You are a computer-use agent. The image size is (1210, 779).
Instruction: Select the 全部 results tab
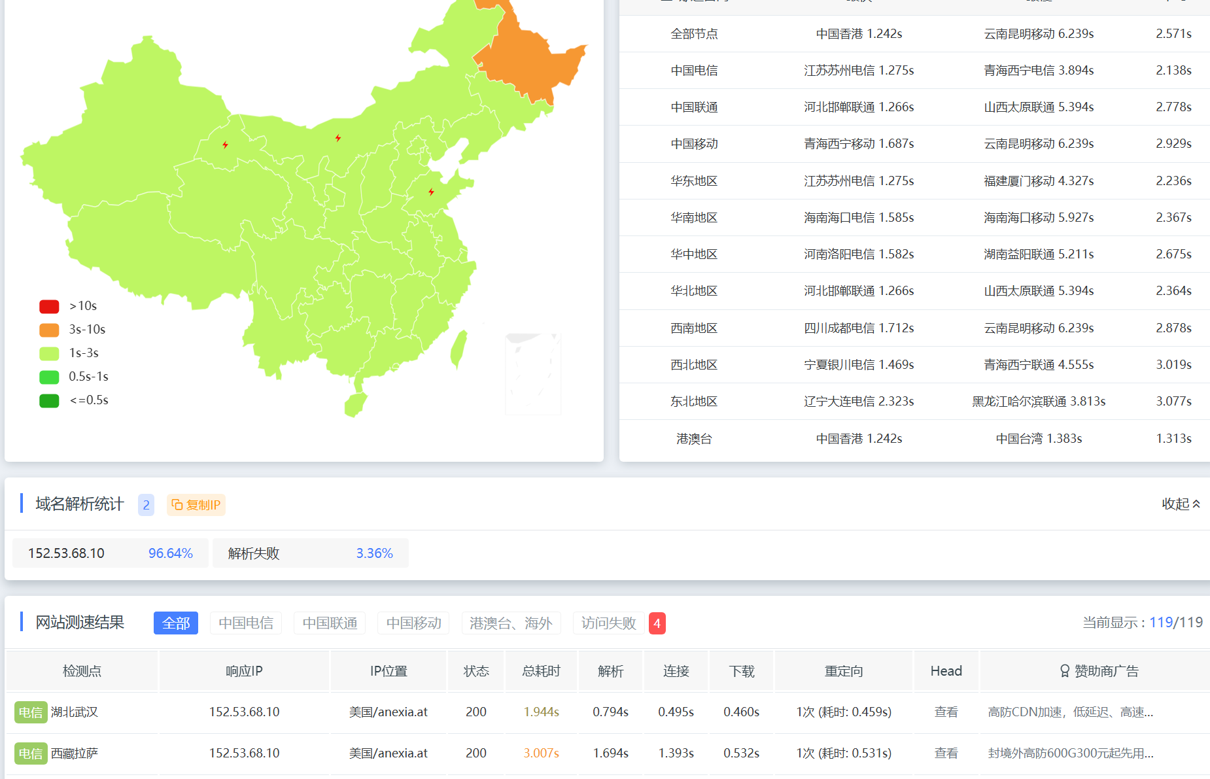click(x=176, y=623)
